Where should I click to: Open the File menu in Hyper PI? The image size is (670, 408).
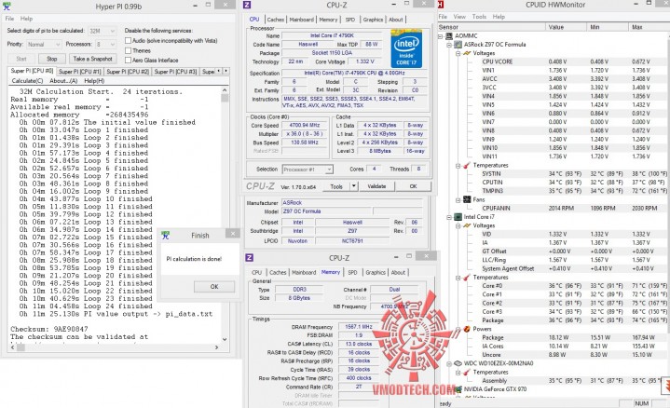9,19
